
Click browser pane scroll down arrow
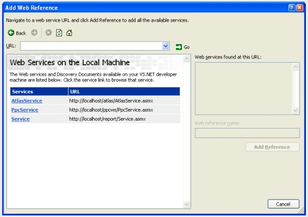pyautogui.click(x=186, y=204)
